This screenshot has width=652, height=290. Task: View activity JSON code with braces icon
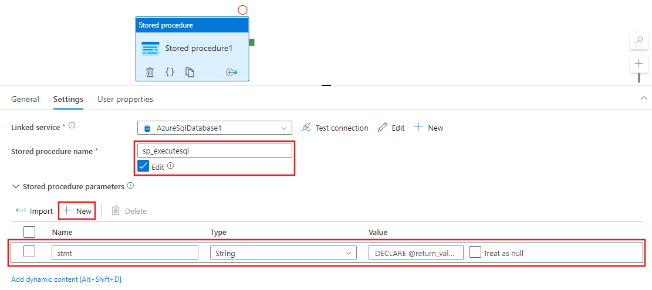pyautogui.click(x=170, y=72)
